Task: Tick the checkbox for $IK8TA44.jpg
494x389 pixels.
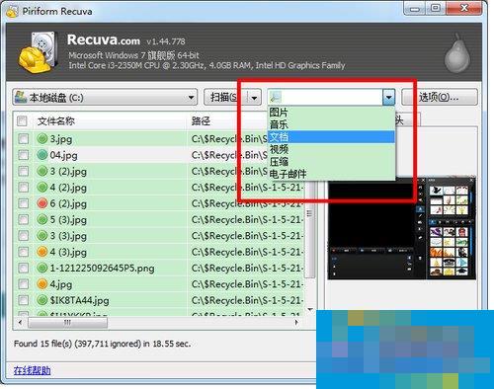Action: pos(23,300)
